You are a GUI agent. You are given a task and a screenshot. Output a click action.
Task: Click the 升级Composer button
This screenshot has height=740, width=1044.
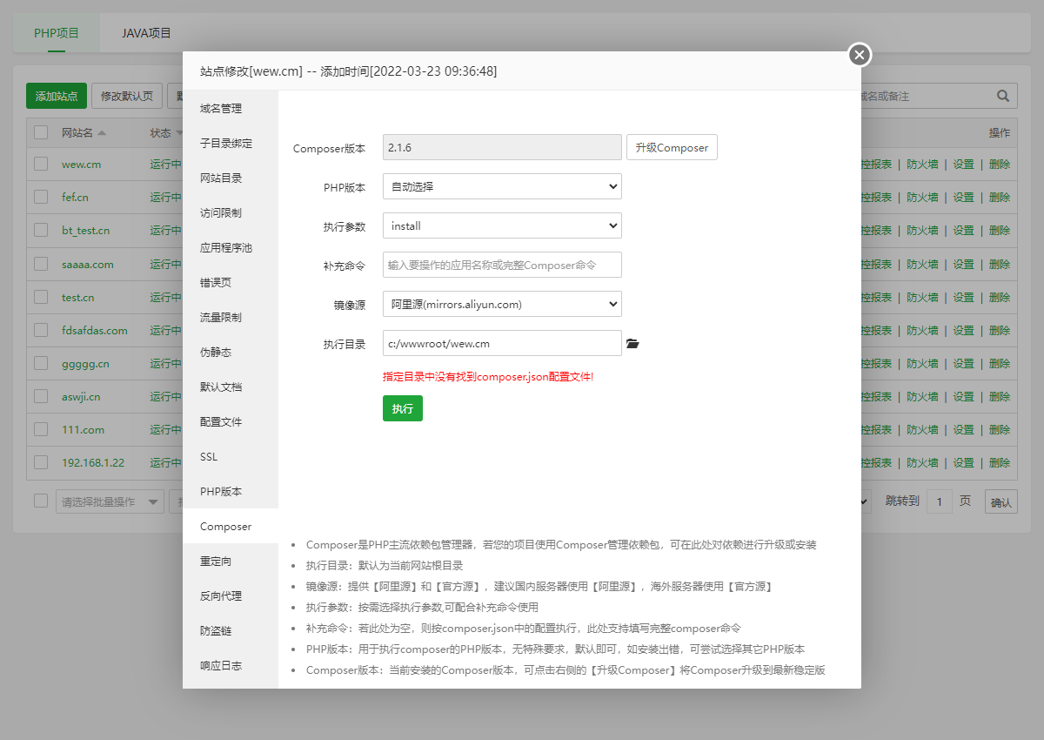[672, 147]
